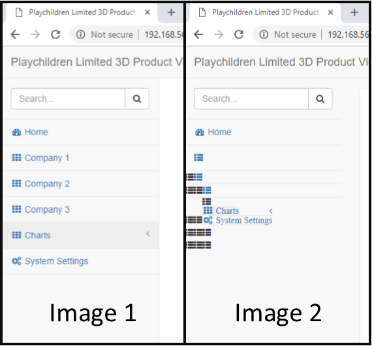Select the Playchildren tab in Image 1
This screenshot has width=372, height=346.
(82, 12)
